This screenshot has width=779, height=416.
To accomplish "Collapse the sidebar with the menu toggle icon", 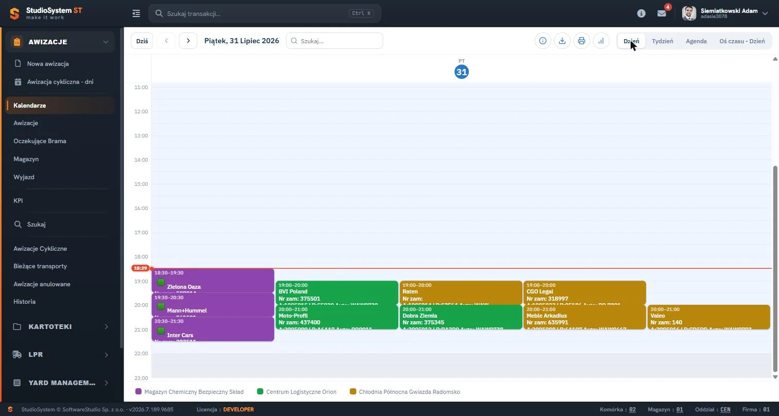I will 136,13.
